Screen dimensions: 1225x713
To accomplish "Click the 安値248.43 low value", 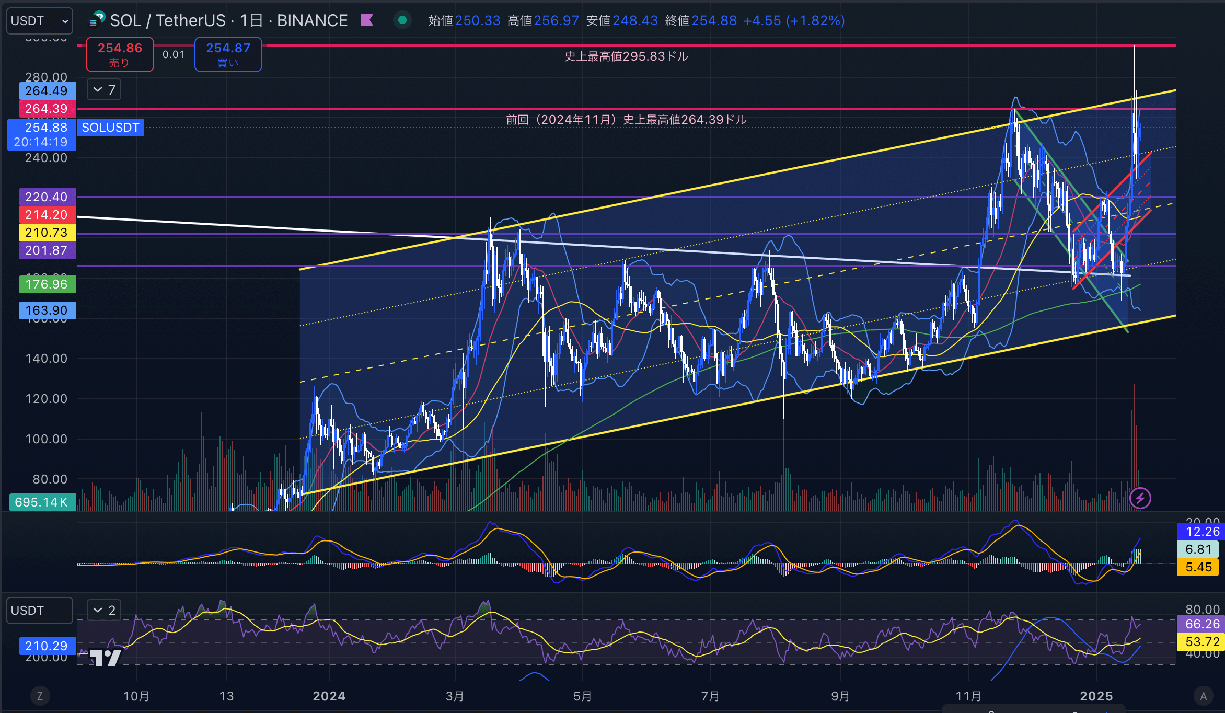I will click(622, 20).
